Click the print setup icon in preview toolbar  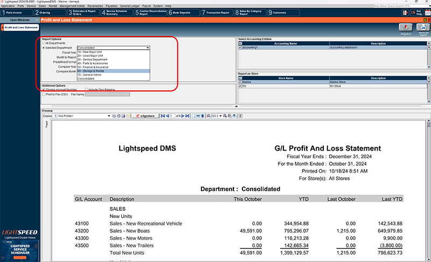(119, 116)
